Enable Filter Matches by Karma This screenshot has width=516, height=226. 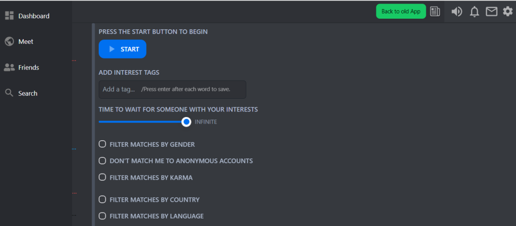102,178
